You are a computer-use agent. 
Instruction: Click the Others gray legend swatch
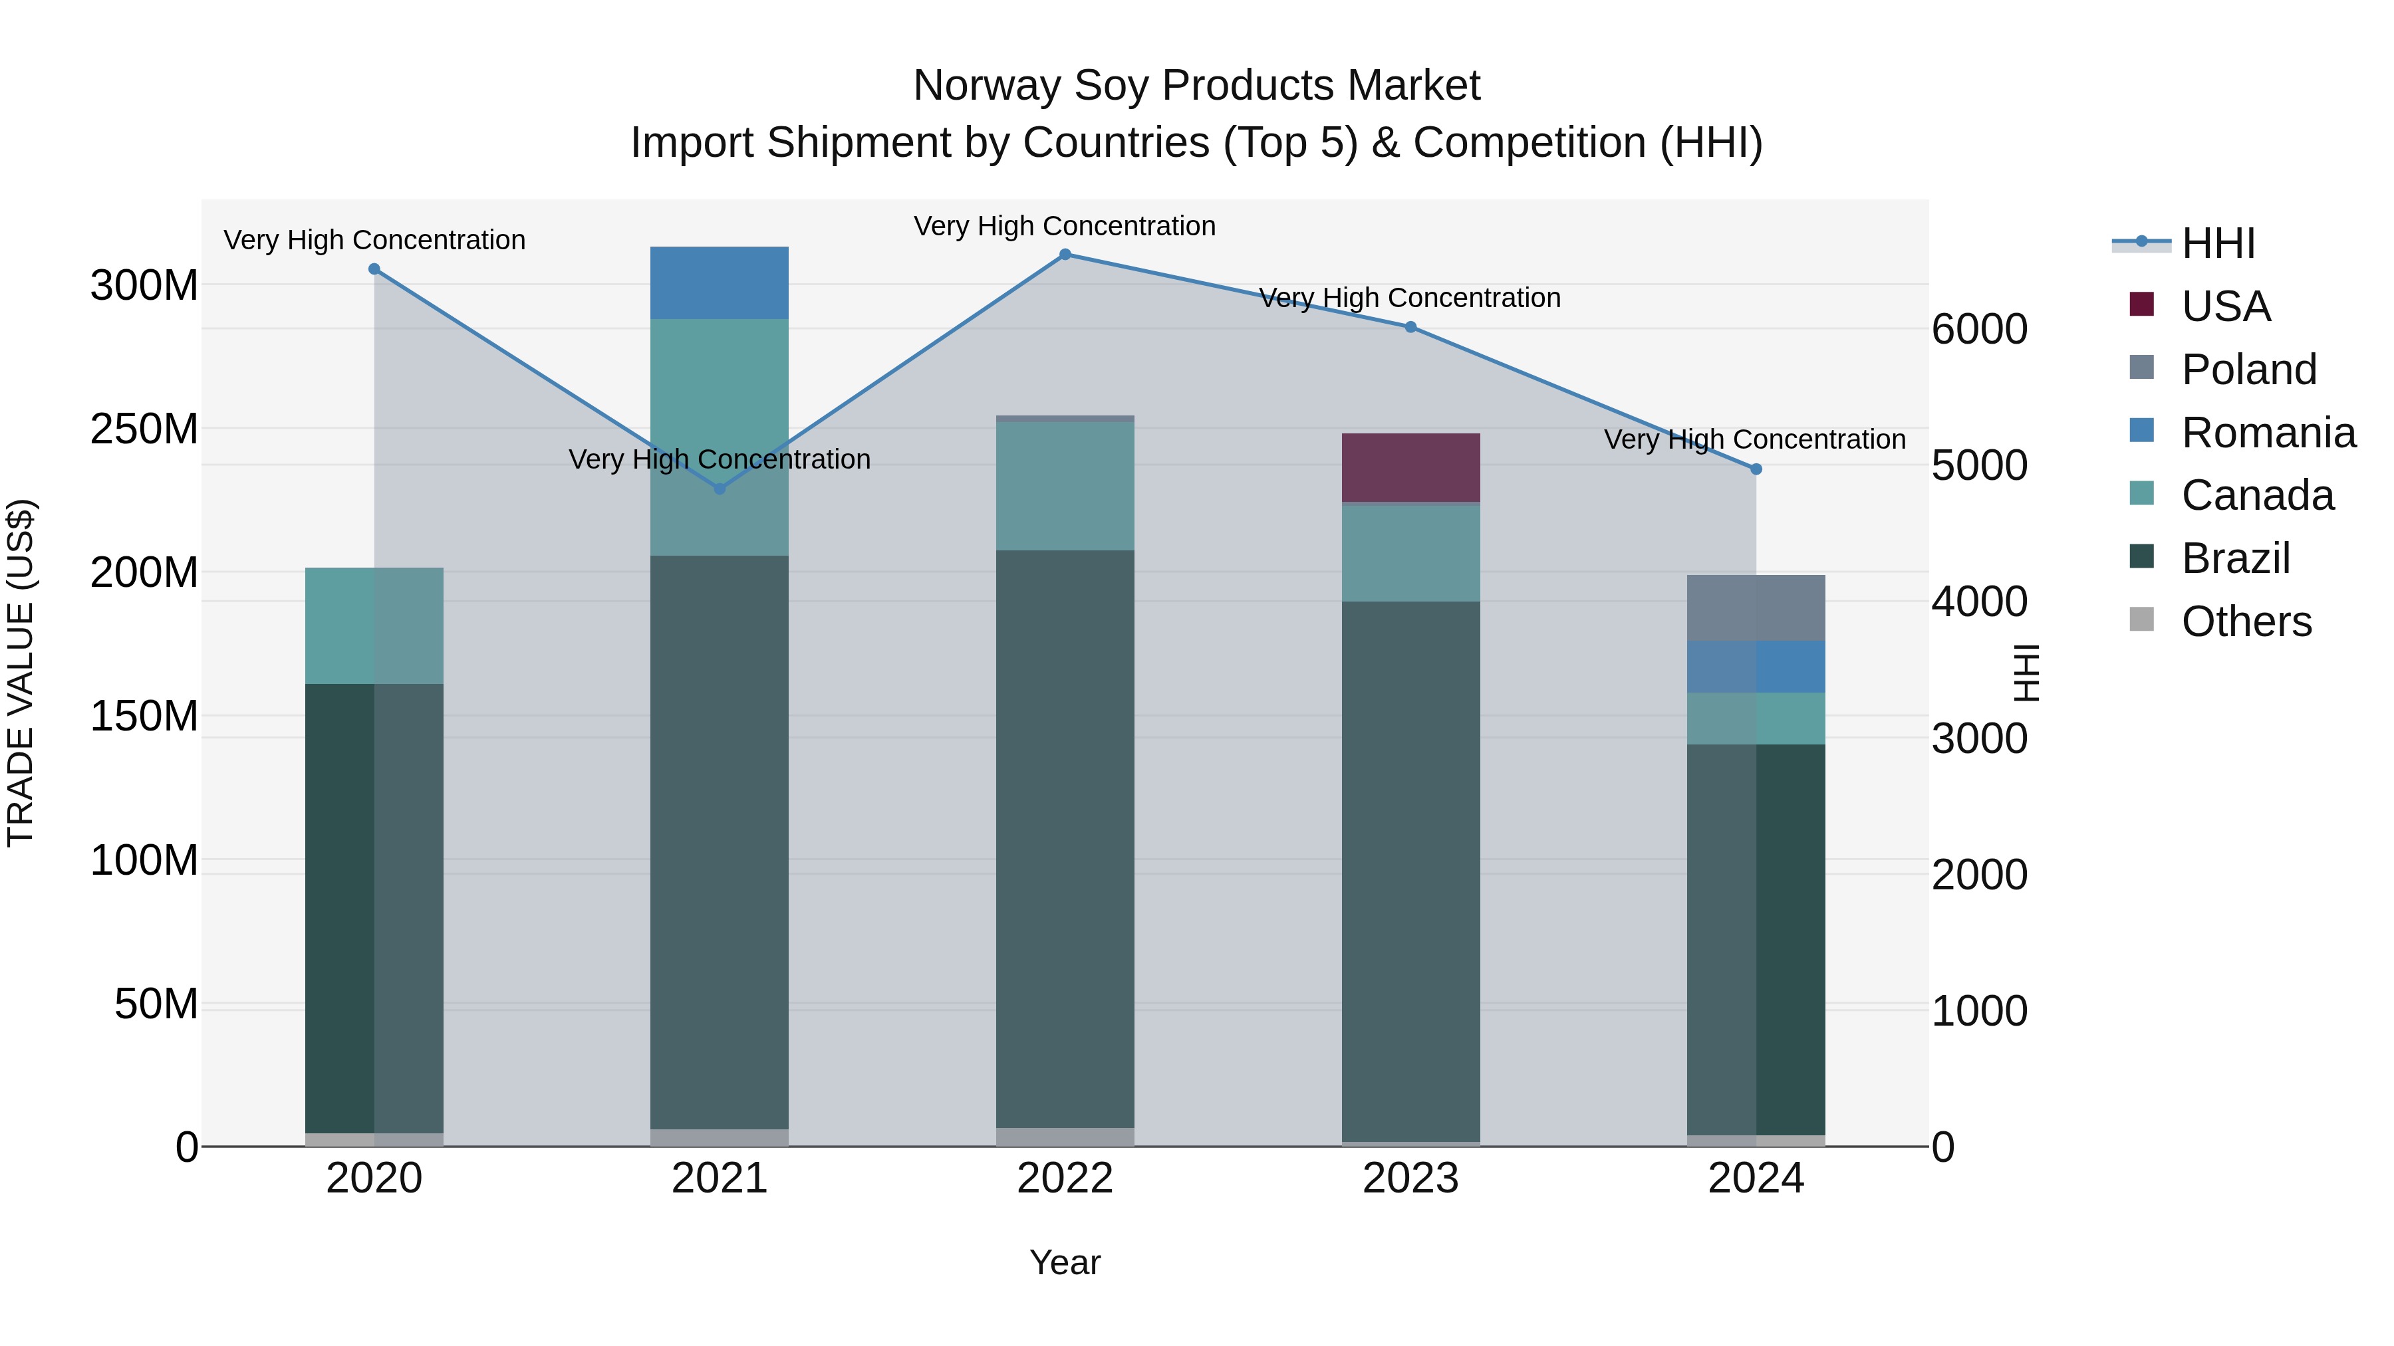[x=2141, y=619]
